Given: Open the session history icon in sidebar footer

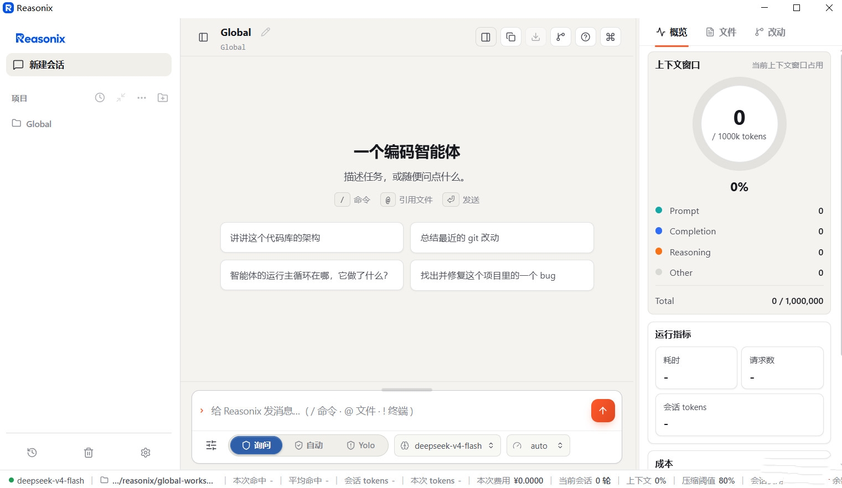Looking at the screenshot, I should pos(32,453).
